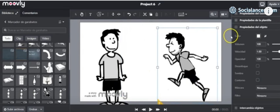Cut the selected object with scissors
This screenshot has width=280, height=112.
[145, 15]
